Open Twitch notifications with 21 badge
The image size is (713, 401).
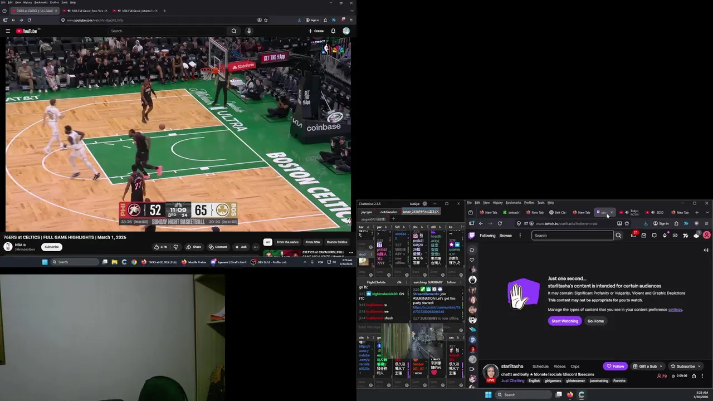click(633, 235)
